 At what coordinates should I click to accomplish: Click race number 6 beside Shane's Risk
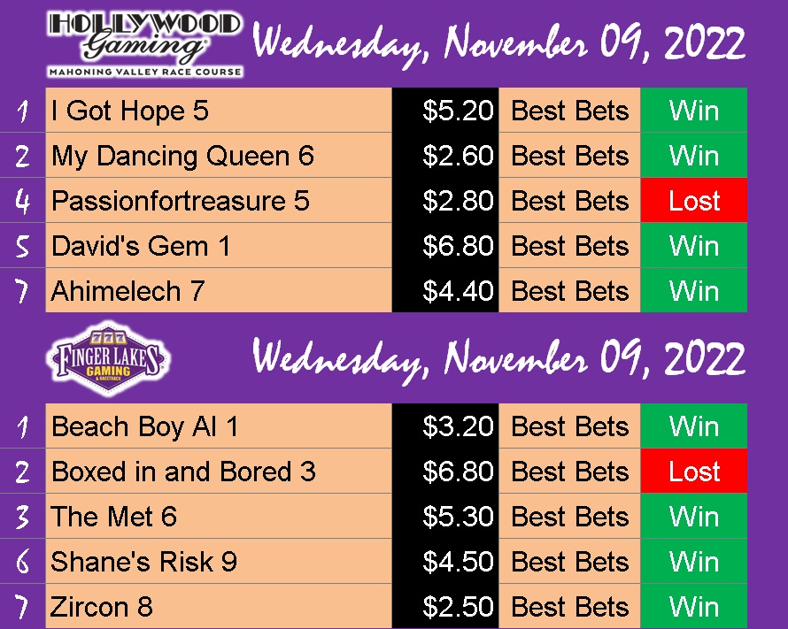(22, 561)
